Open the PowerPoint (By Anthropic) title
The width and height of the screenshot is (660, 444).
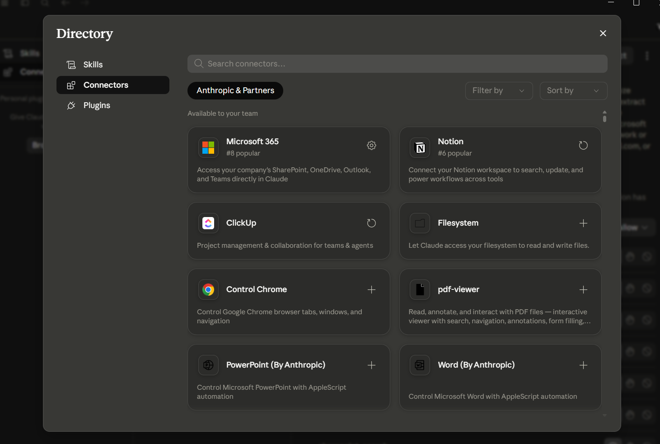[276, 365]
